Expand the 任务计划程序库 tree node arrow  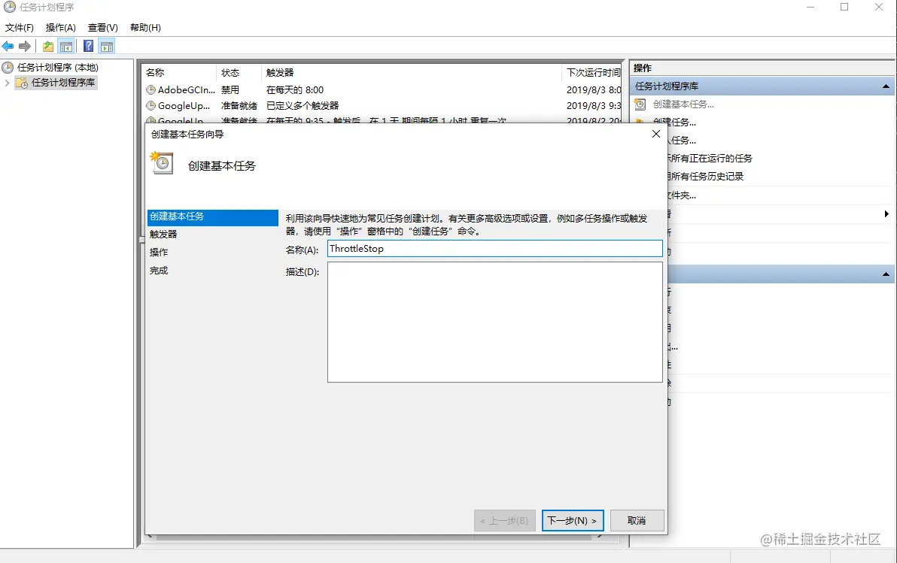point(7,83)
